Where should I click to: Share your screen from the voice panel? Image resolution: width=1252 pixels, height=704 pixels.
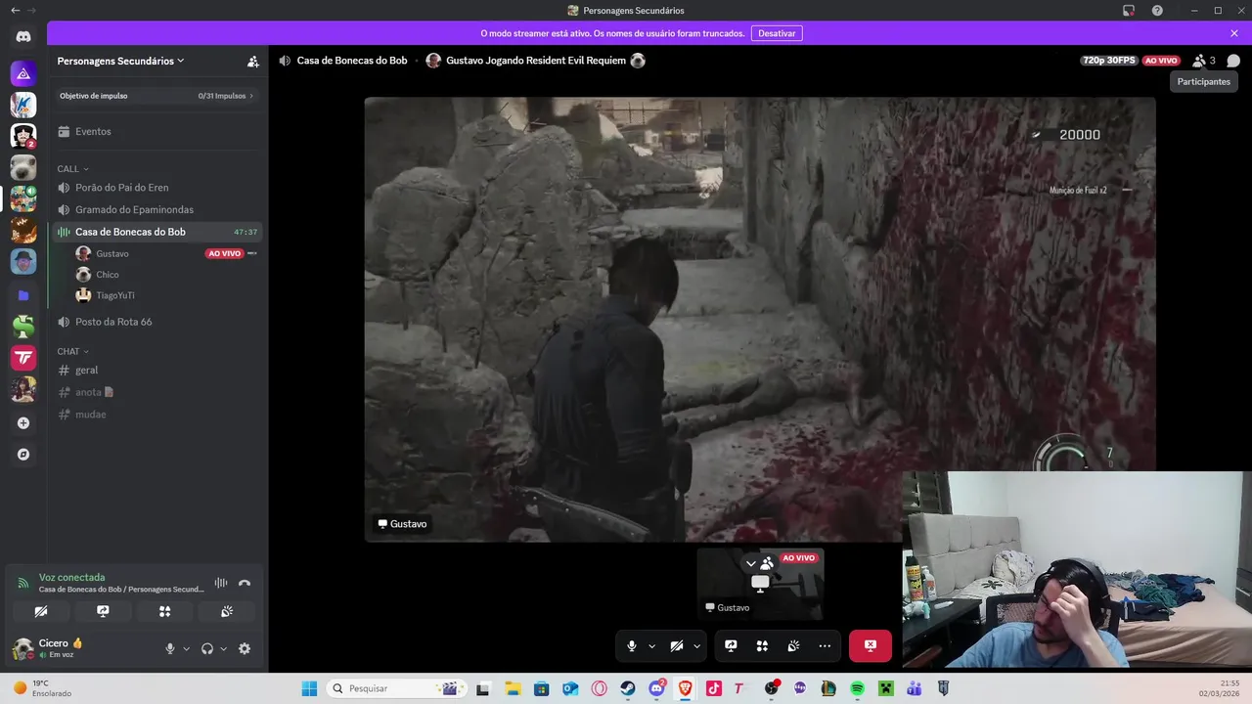[x=103, y=611]
